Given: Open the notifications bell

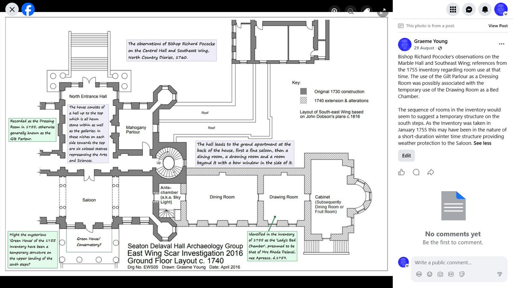Looking at the screenshot, I should coord(485,9).
